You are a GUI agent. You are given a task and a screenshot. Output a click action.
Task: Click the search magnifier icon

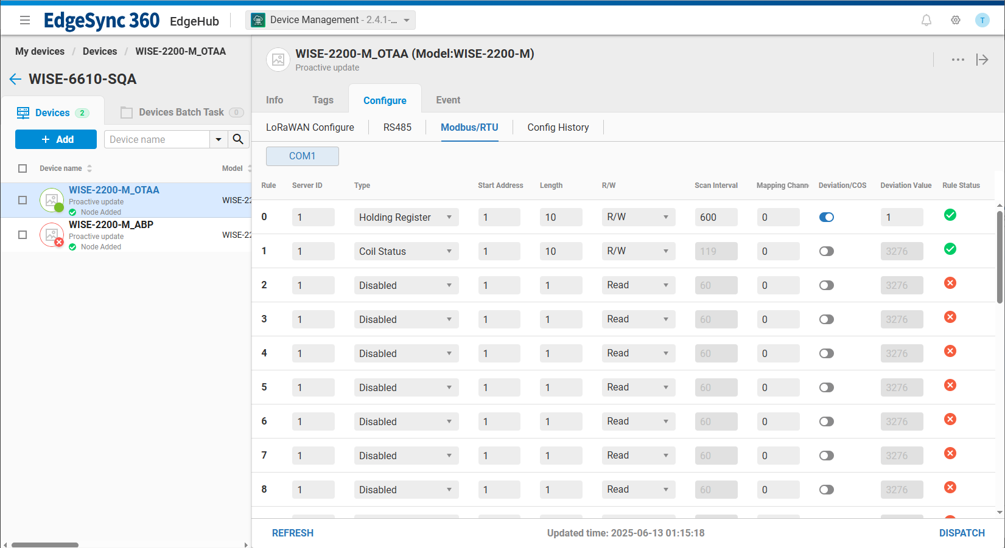click(x=238, y=139)
